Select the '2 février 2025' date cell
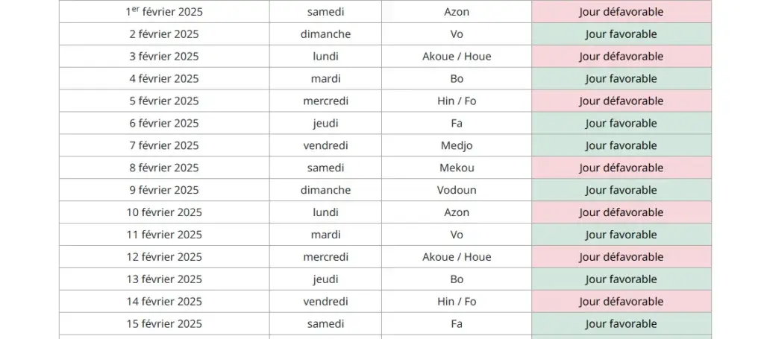The height and width of the screenshot is (339, 764). coord(164,34)
